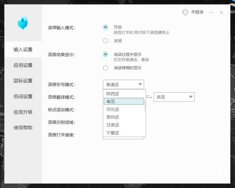Viewport: 235px width, 188px height.
Task: Select 关闭 for continuous input mode
Action: pyautogui.click(x=106, y=41)
